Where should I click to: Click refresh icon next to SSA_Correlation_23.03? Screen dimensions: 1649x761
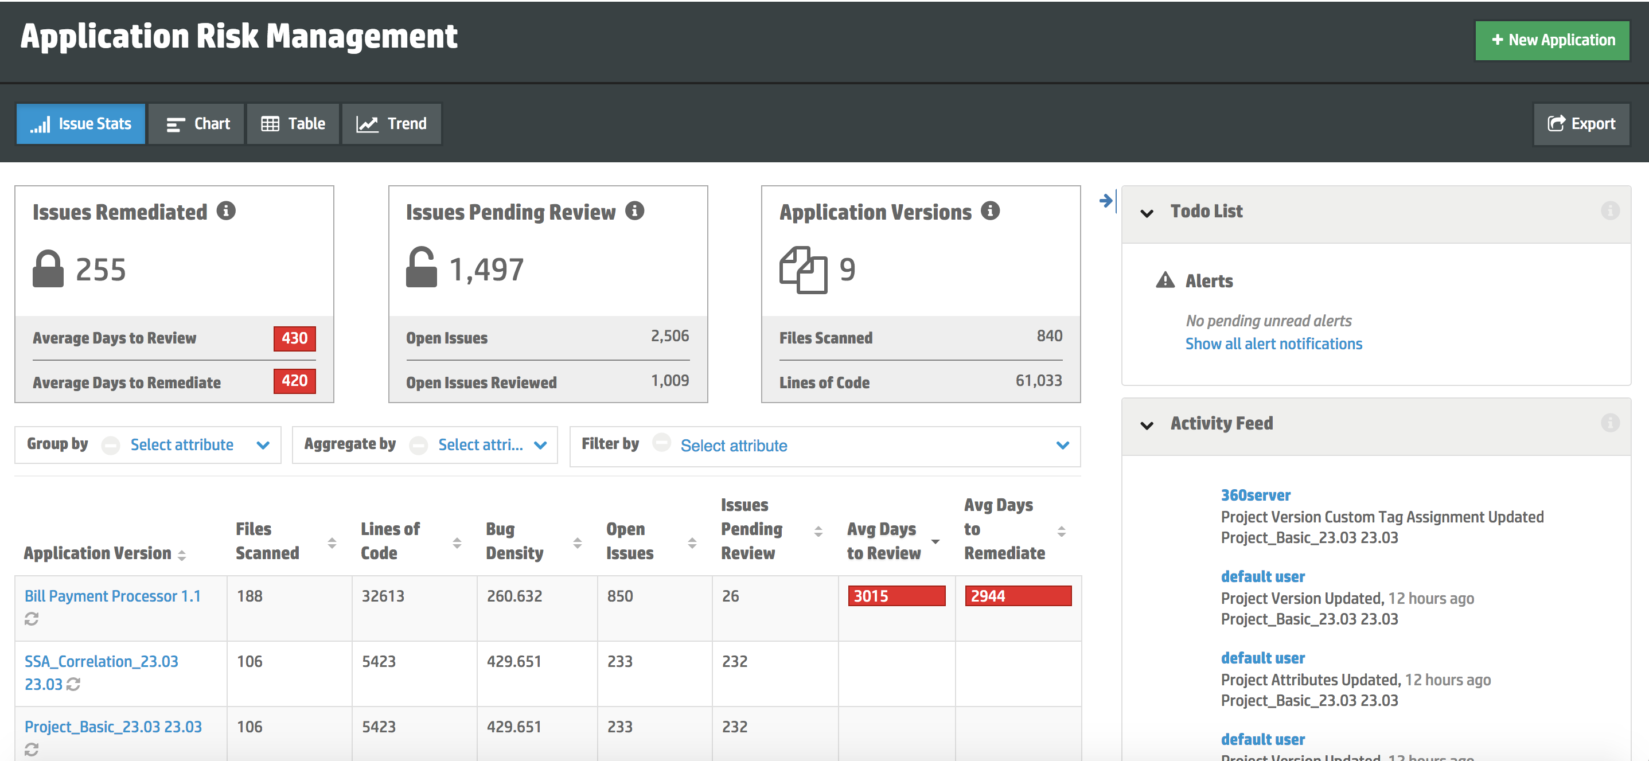(x=73, y=684)
